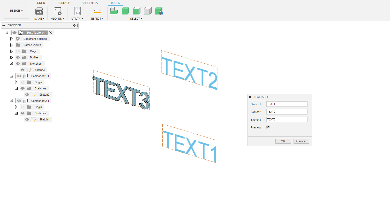This screenshot has height=222, width=390.
Task: Click the Utility table icon
Action: point(77,11)
